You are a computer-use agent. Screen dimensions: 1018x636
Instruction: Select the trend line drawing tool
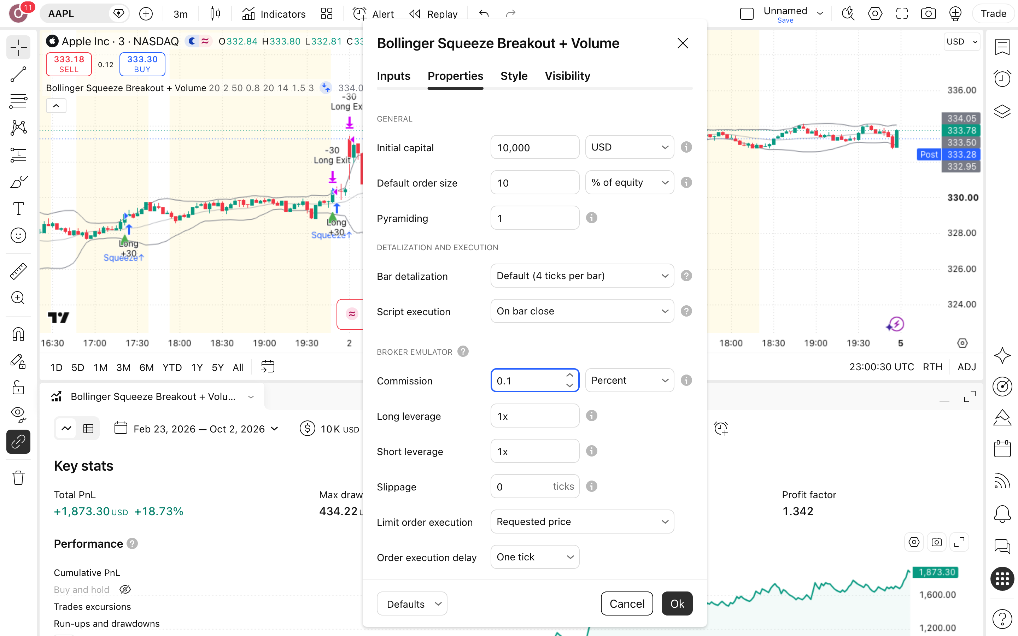(18, 74)
